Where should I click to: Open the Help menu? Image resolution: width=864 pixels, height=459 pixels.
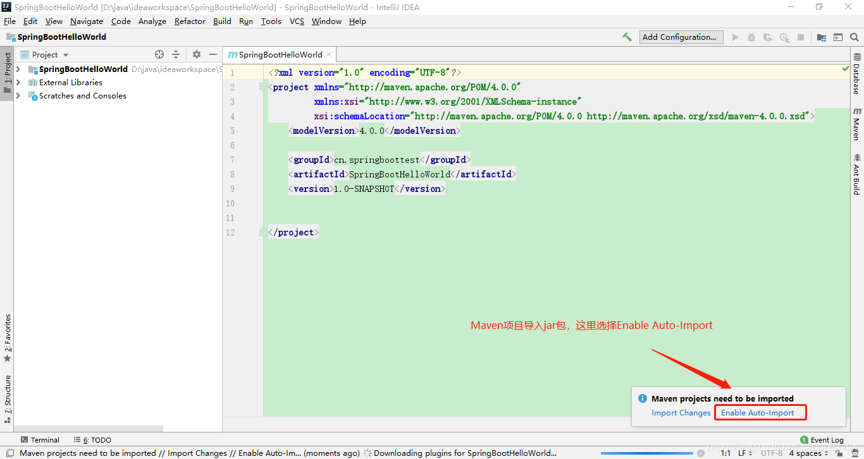[357, 21]
